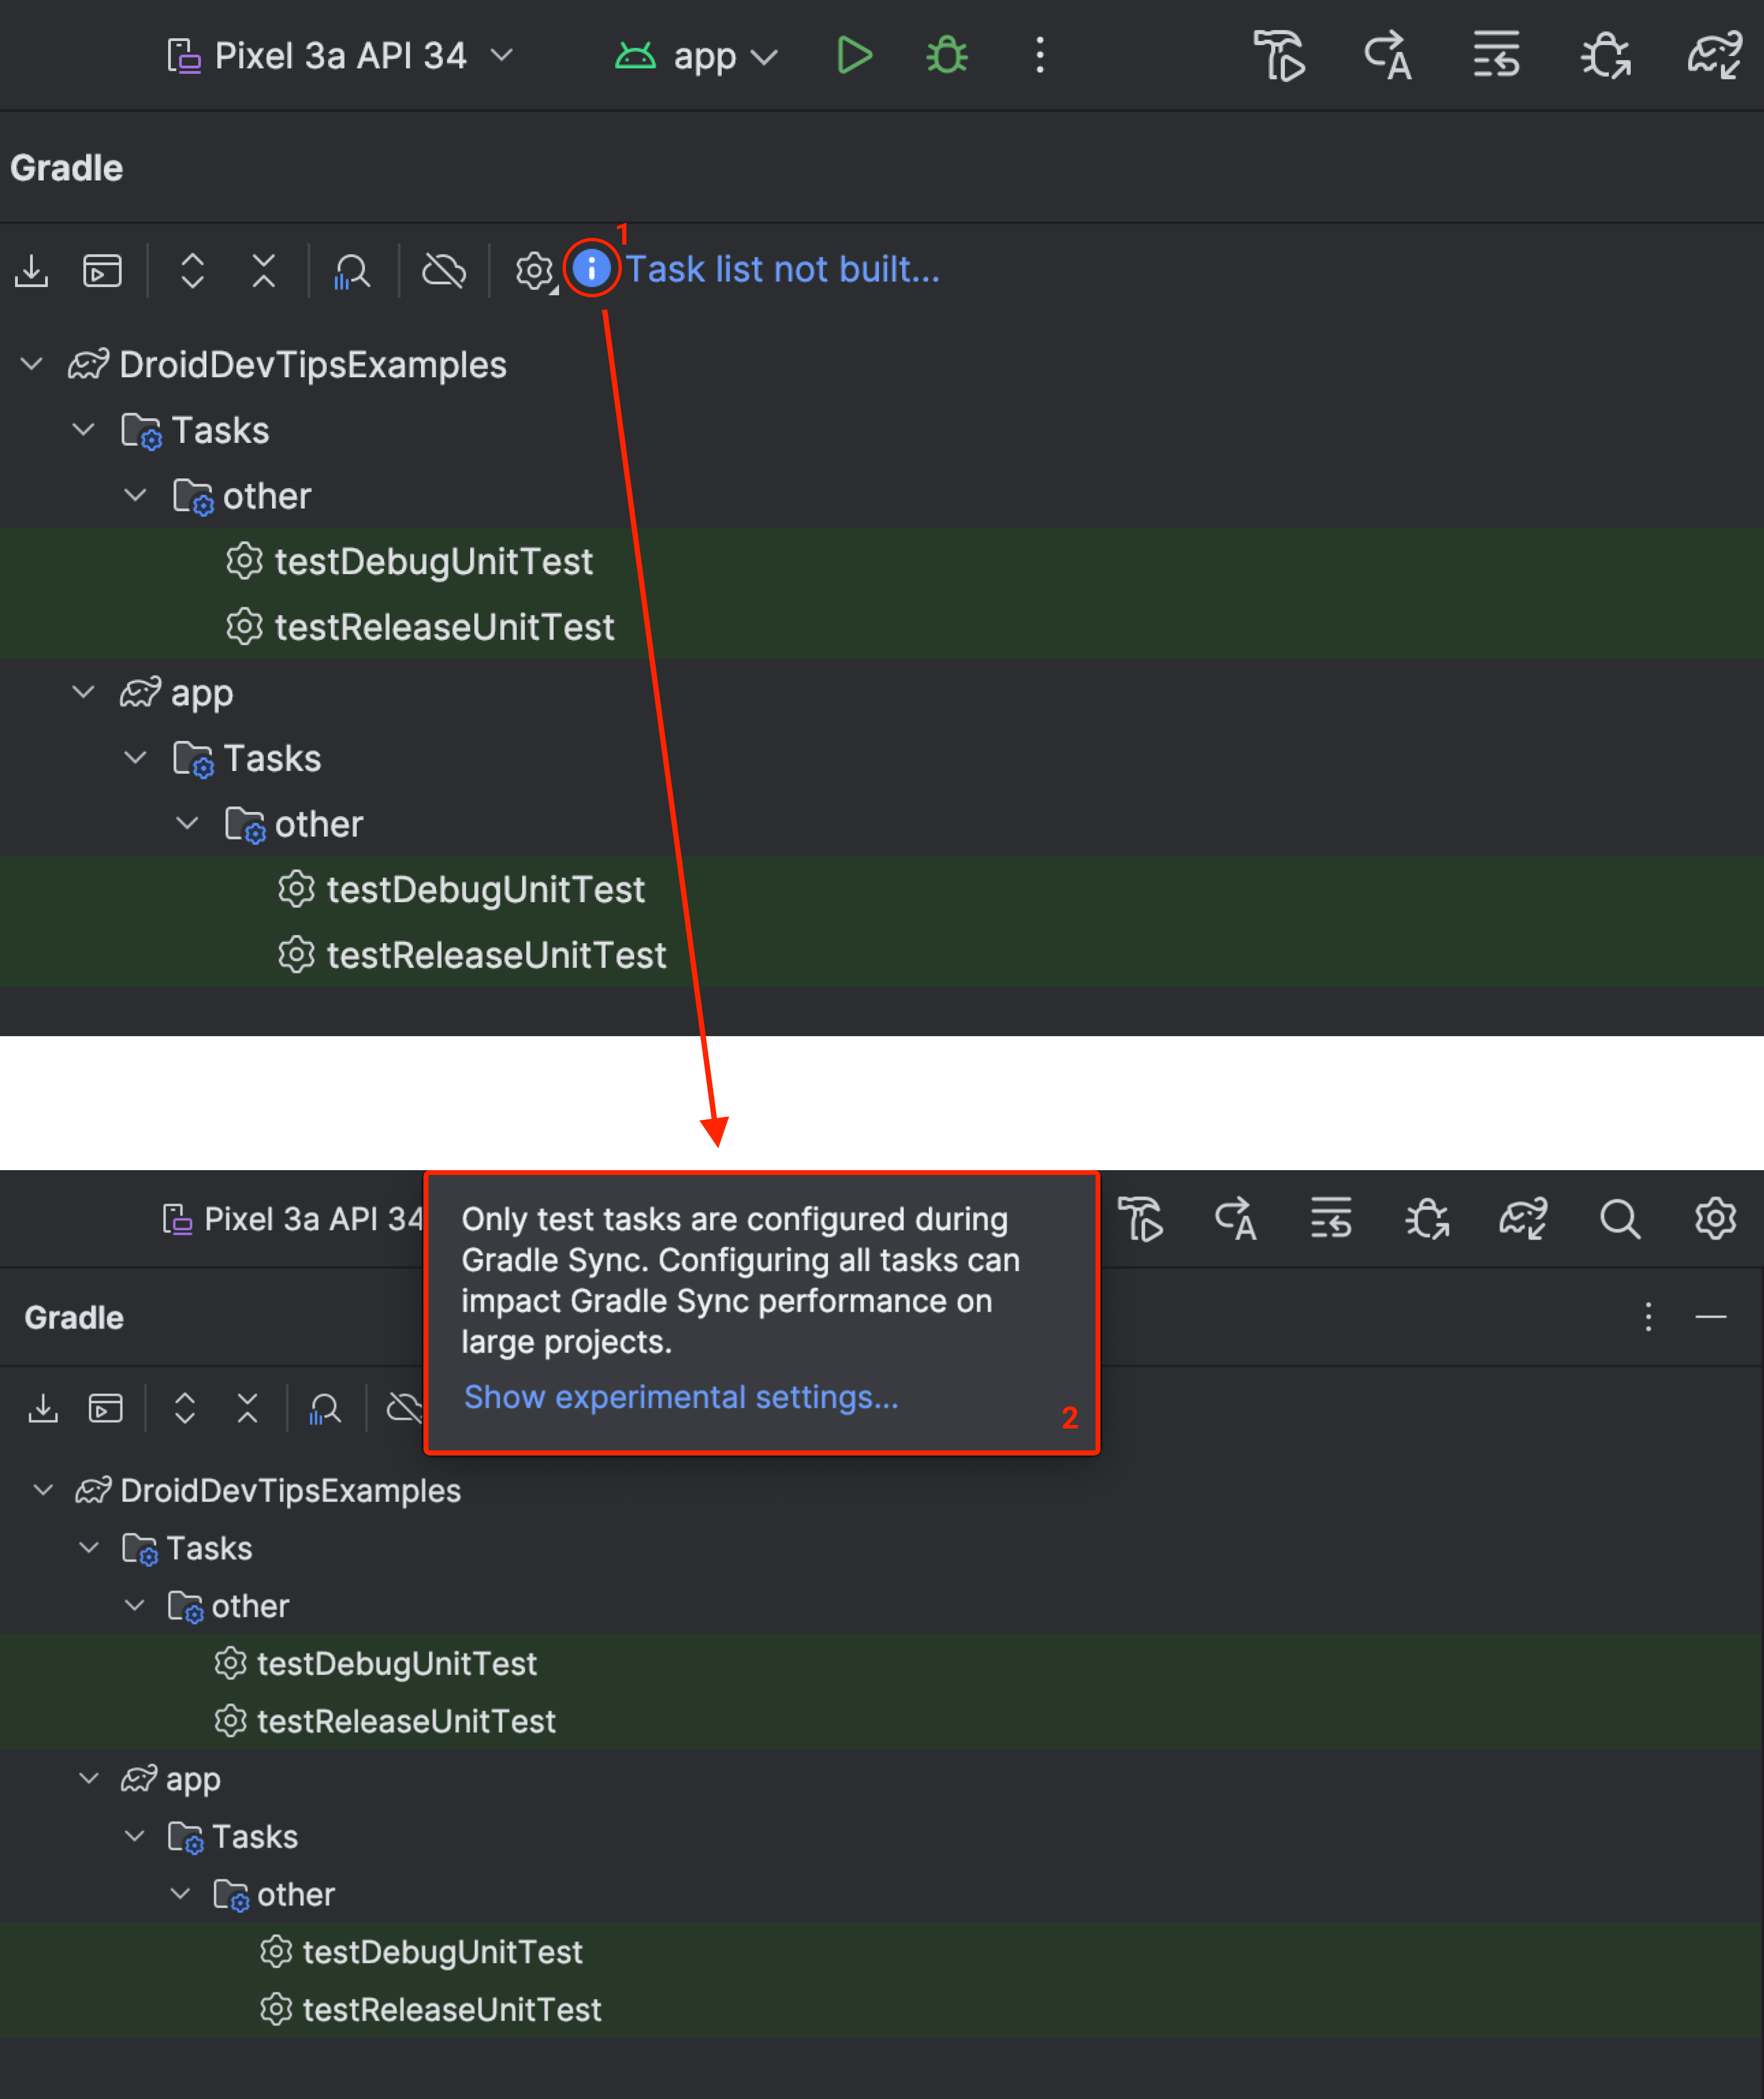
Task: Collapse root 'other' folder in upper tree
Action: pos(136,495)
